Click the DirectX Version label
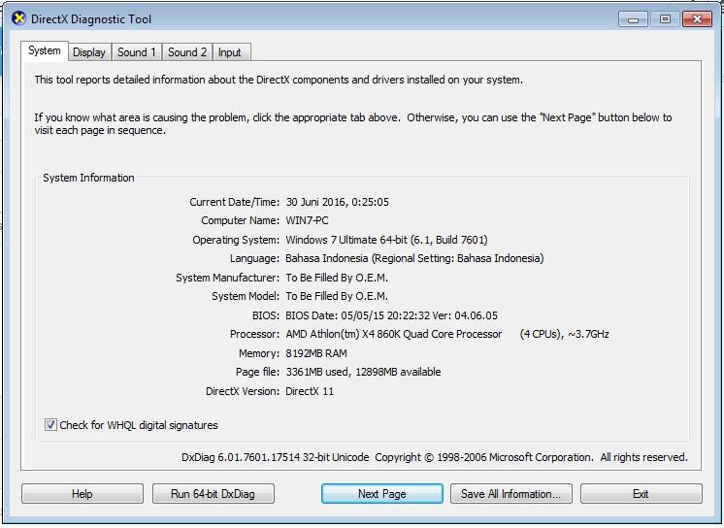Viewport: 724px width, 528px height. [x=243, y=391]
